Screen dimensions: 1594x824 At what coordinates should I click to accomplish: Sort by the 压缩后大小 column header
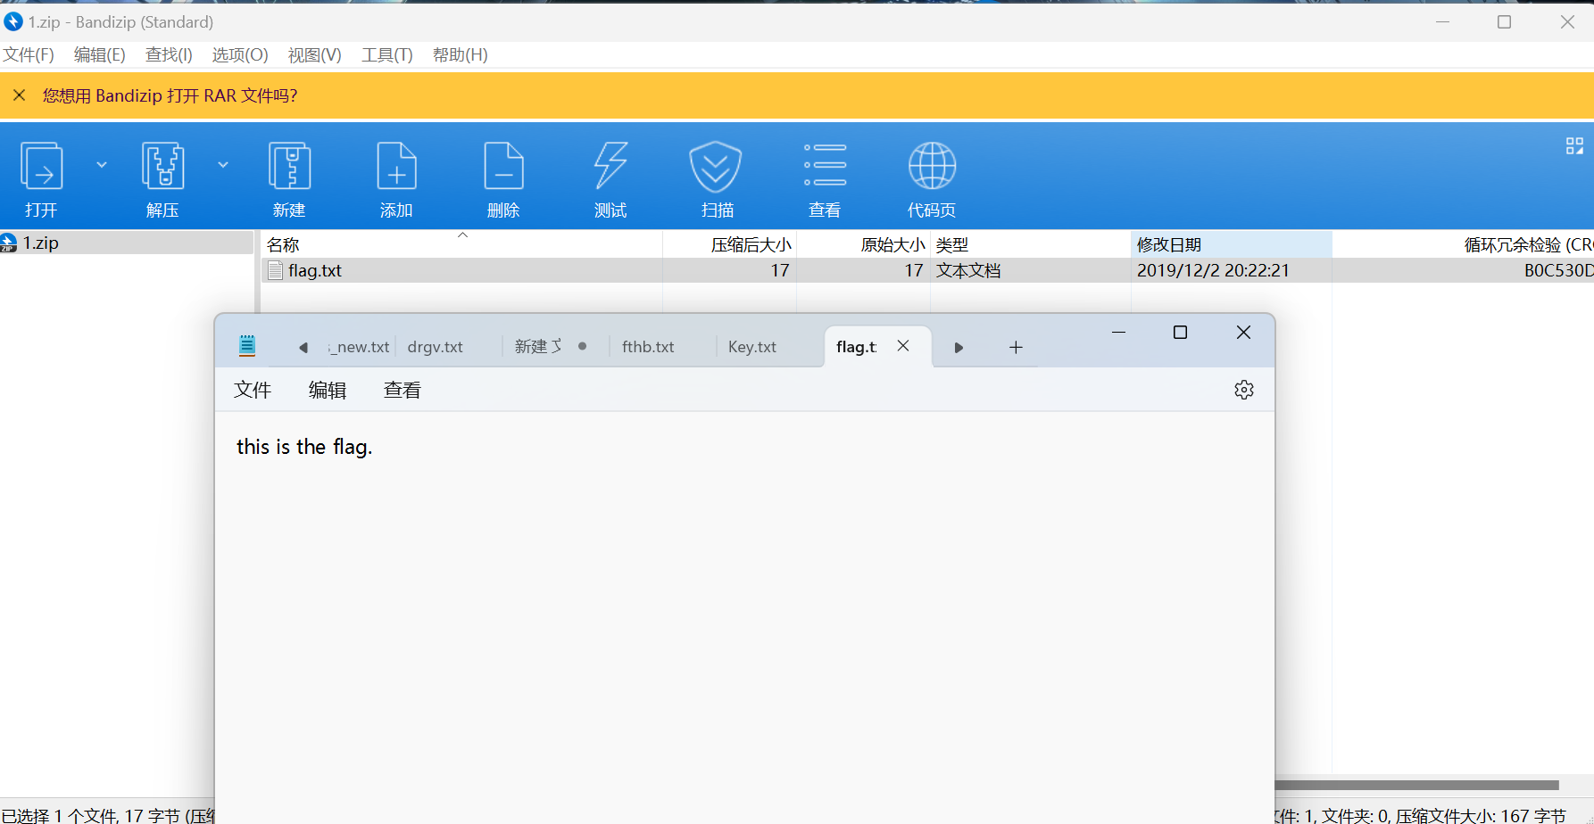point(730,244)
